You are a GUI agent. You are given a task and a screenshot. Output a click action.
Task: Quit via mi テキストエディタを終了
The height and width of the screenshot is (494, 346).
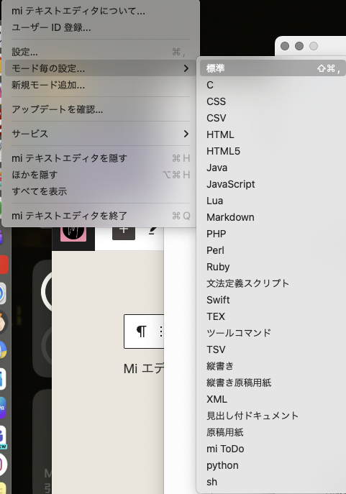click(101, 216)
